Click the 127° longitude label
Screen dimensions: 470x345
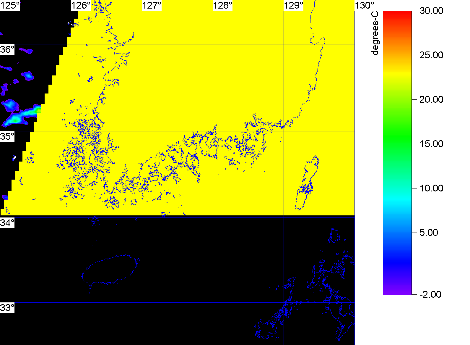(x=152, y=5)
